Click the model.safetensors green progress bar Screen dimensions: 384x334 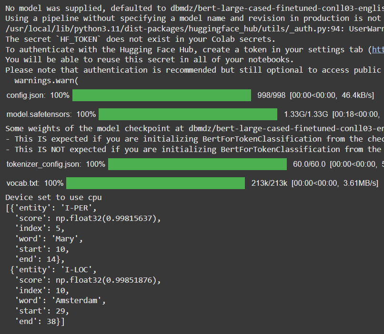click(x=188, y=115)
